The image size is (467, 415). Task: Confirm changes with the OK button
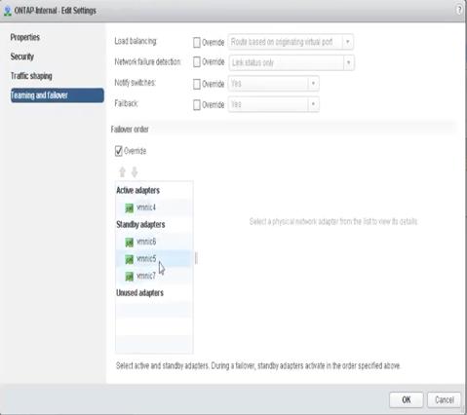[x=407, y=399]
